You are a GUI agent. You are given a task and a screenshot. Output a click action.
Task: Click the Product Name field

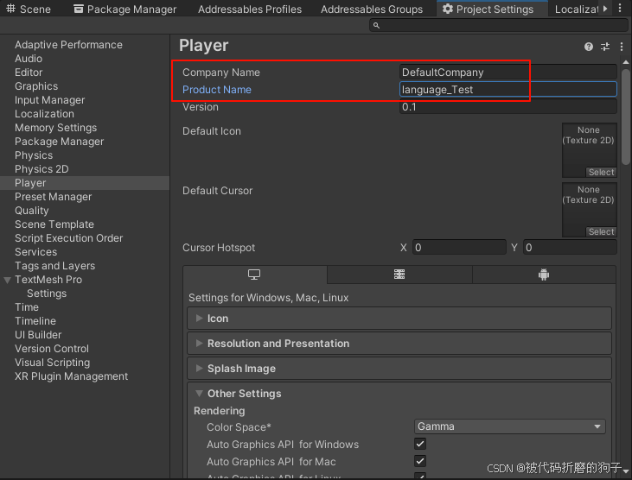point(508,89)
